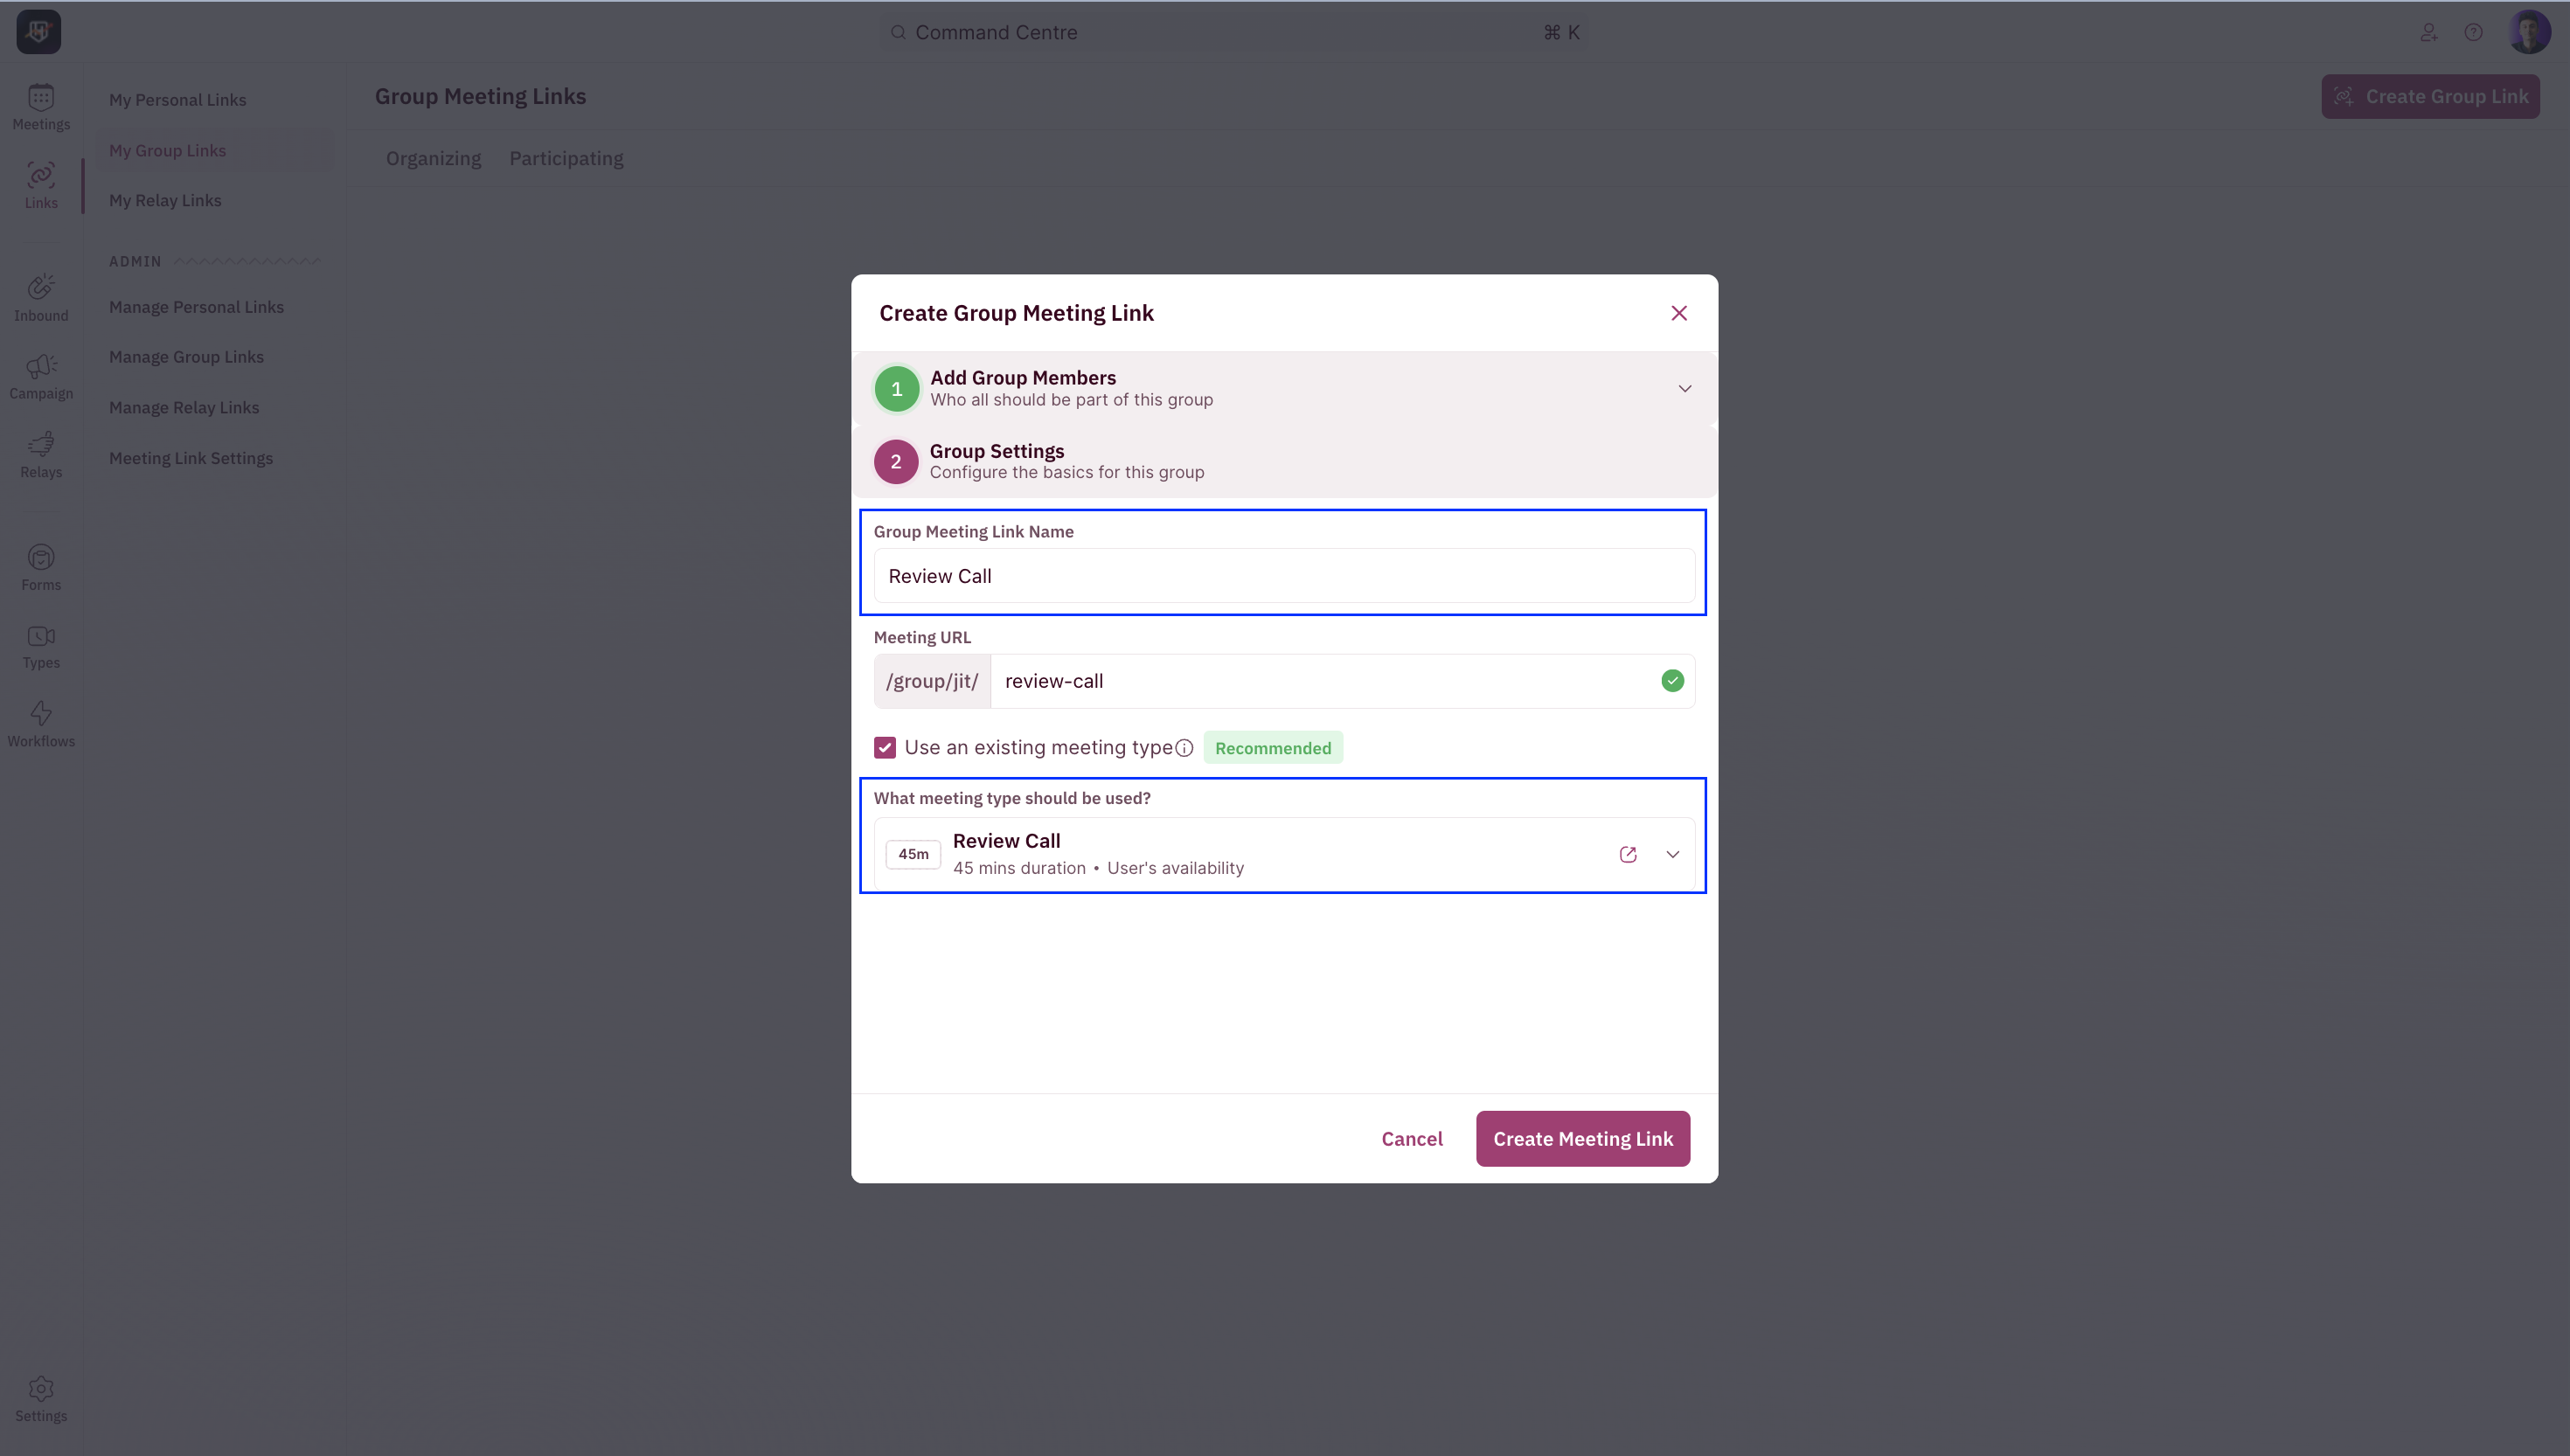Click the ⌘ K shortcut hint
The image size is (2570, 1456).
click(1560, 32)
